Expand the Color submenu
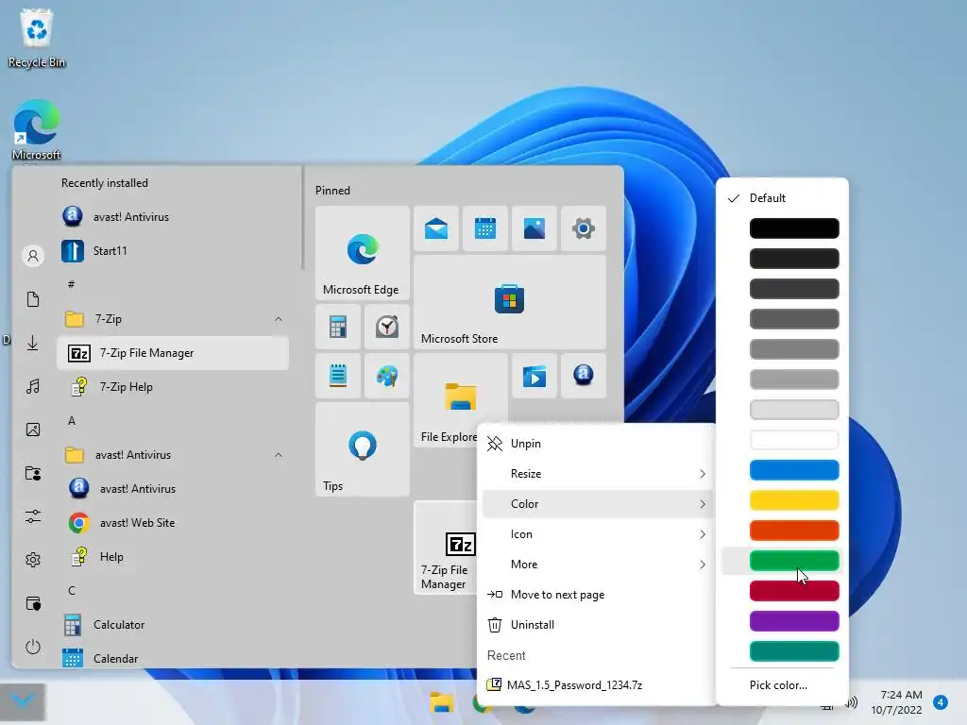The image size is (967, 725). click(597, 504)
